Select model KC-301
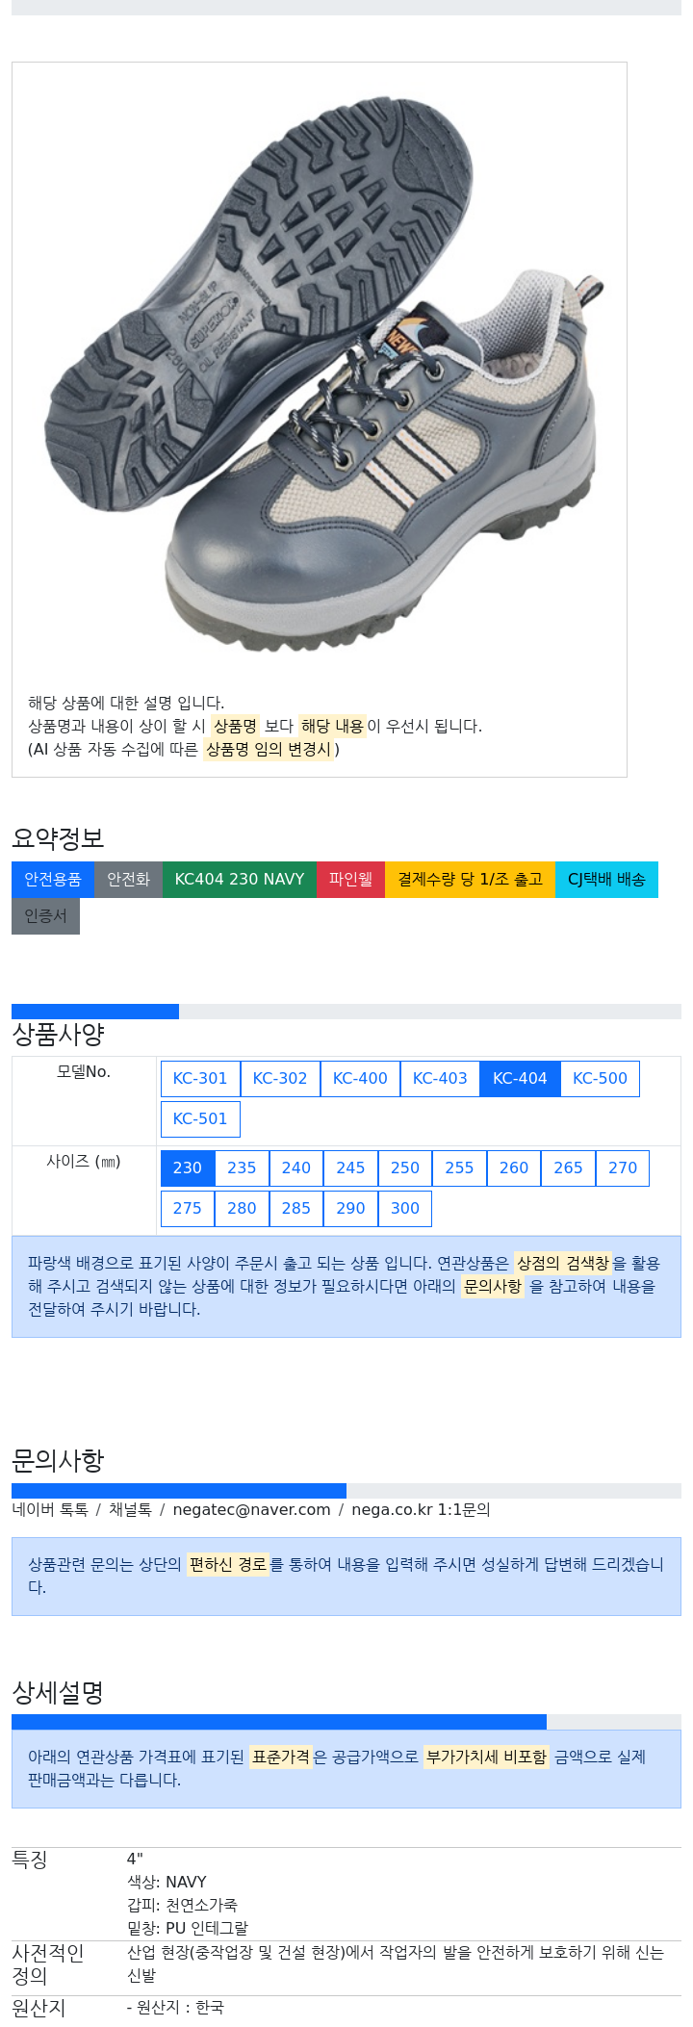The height and width of the screenshot is (2027, 693). [x=200, y=1079]
